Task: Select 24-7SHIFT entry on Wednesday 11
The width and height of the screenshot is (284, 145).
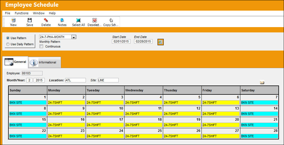Action: 144,114
